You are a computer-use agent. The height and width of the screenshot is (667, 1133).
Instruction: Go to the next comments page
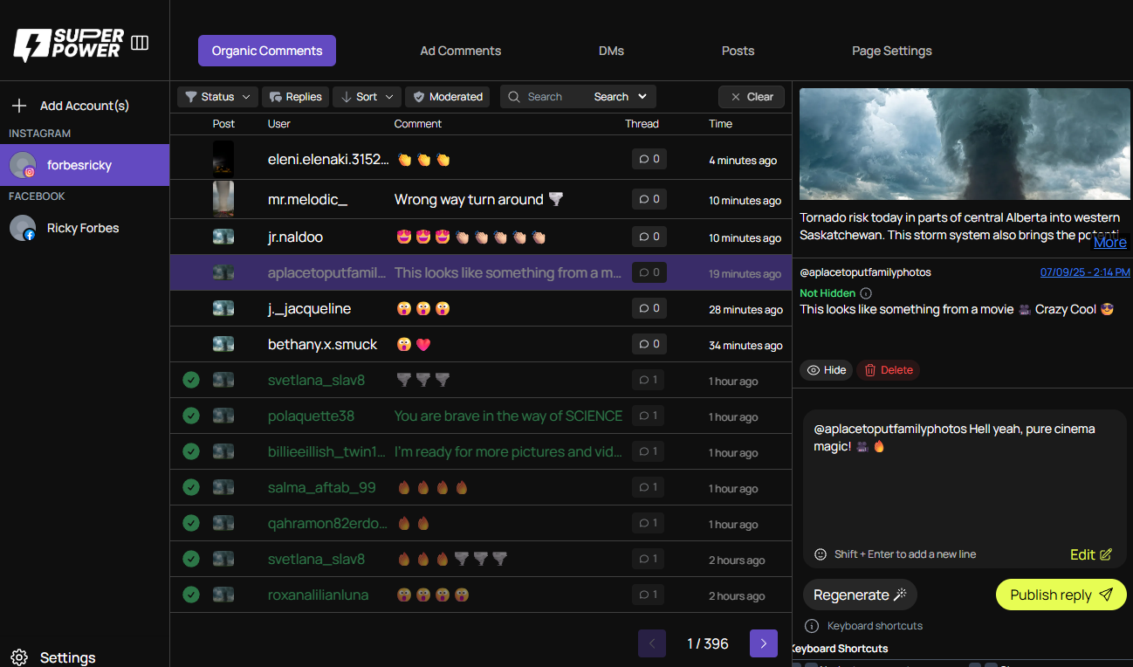pyautogui.click(x=764, y=643)
